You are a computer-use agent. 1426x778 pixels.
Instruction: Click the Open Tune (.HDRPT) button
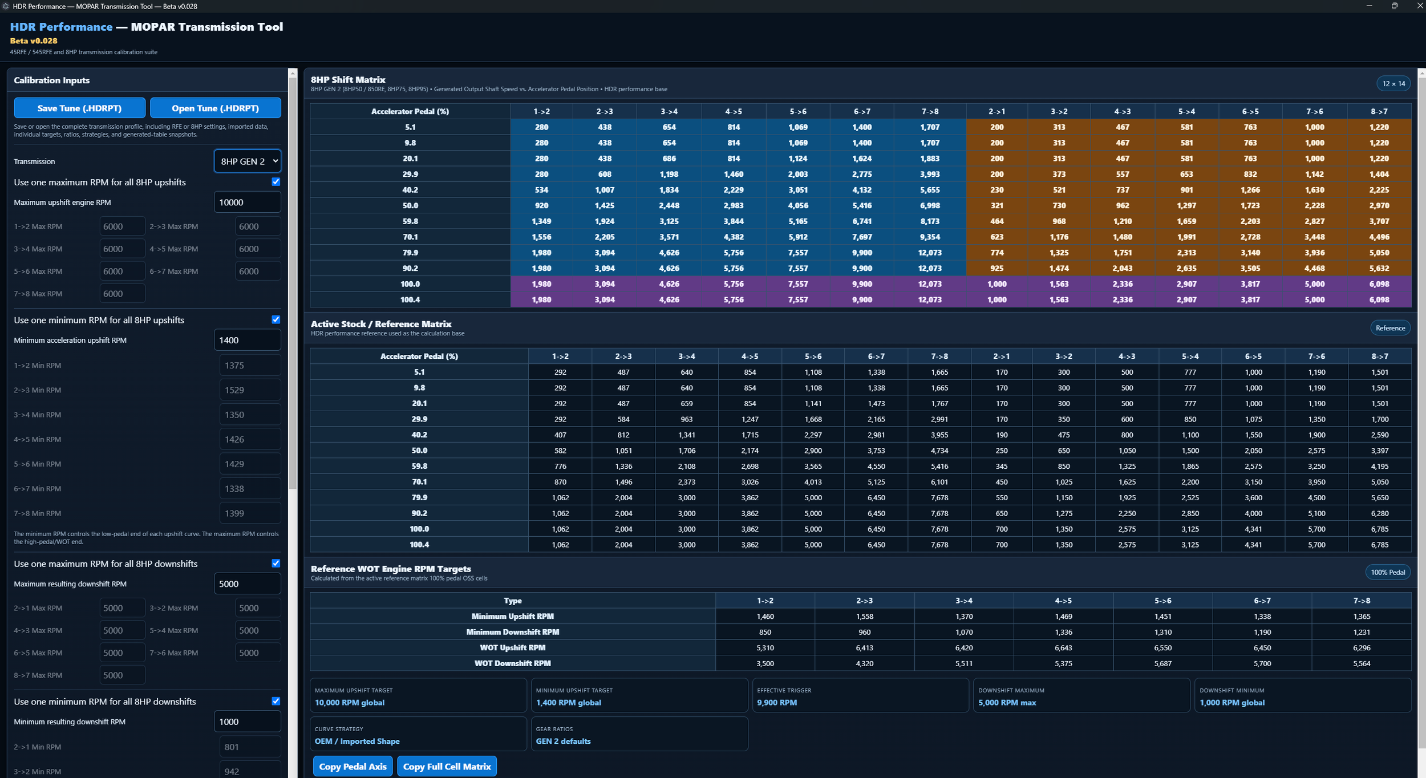pos(215,108)
